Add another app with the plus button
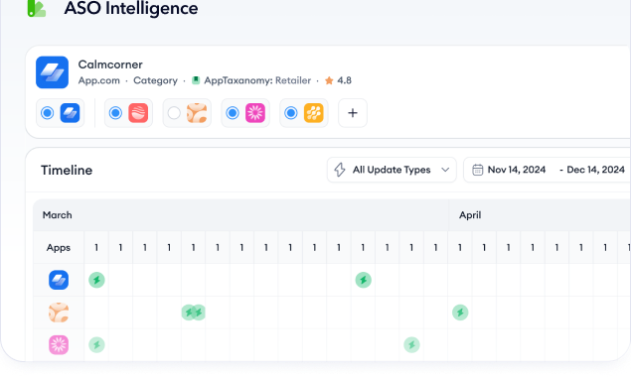The image size is (631, 378). tap(353, 113)
